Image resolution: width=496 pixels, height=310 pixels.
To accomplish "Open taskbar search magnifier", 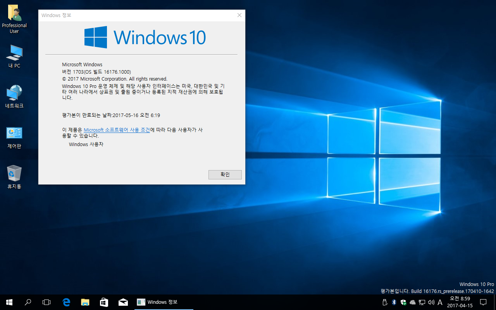I will (28, 302).
